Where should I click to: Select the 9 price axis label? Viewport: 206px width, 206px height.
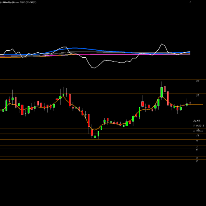[197, 141]
